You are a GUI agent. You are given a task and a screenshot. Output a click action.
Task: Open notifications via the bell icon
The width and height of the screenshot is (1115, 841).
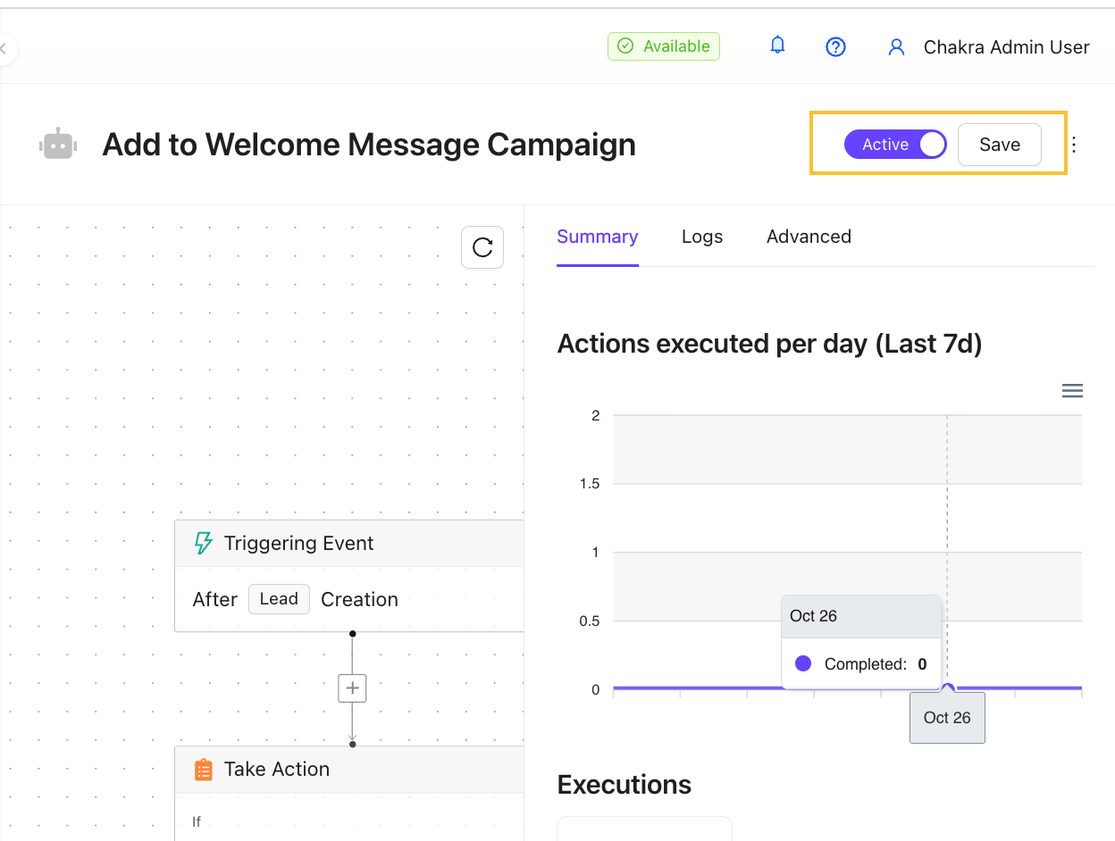pos(776,45)
